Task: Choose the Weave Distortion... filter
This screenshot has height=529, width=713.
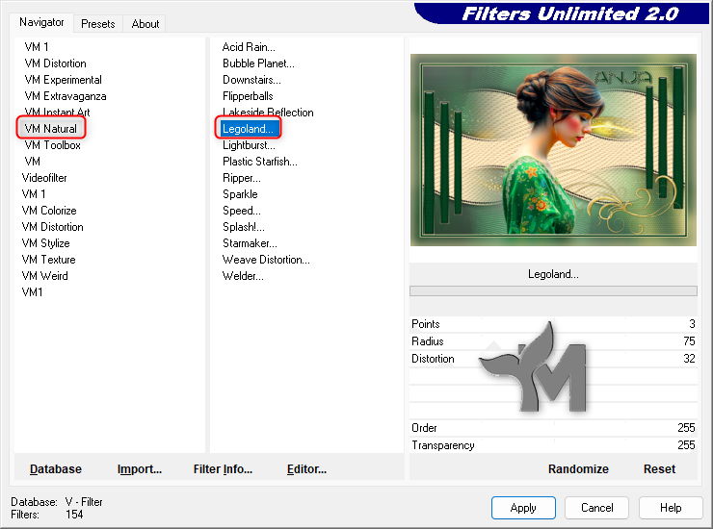Action: click(x=266, y=260)
